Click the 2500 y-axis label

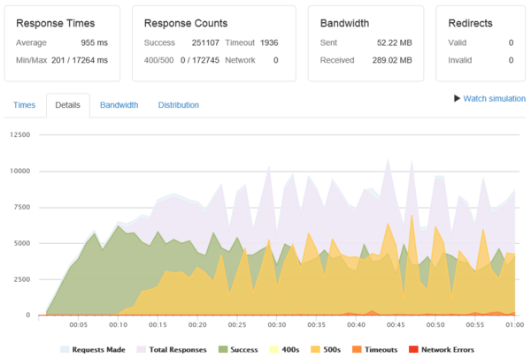[x=22, y=279]
